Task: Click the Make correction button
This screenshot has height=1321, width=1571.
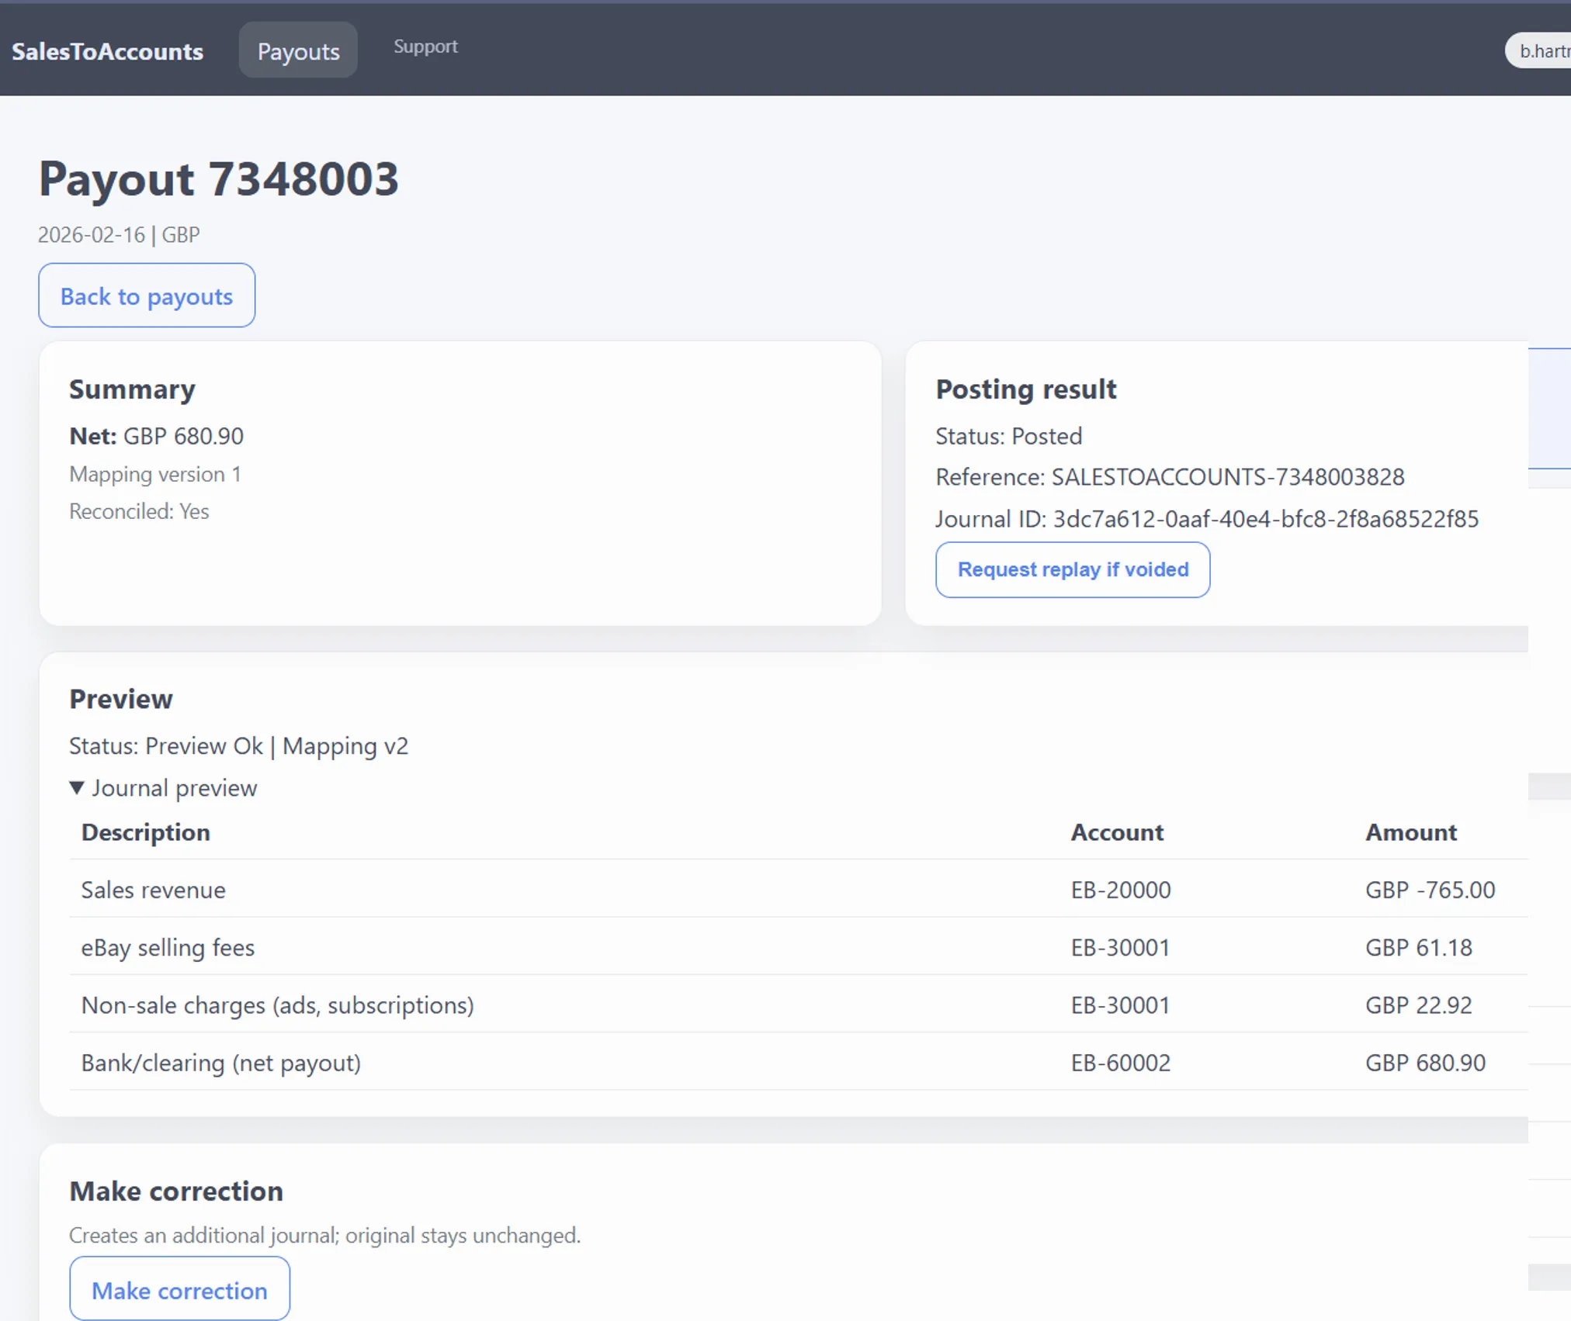Action: click(179, 1288)
